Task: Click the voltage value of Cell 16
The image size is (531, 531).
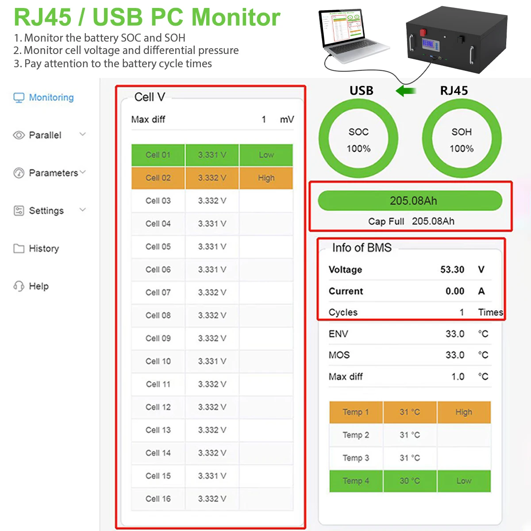Action: click(212, 499)
